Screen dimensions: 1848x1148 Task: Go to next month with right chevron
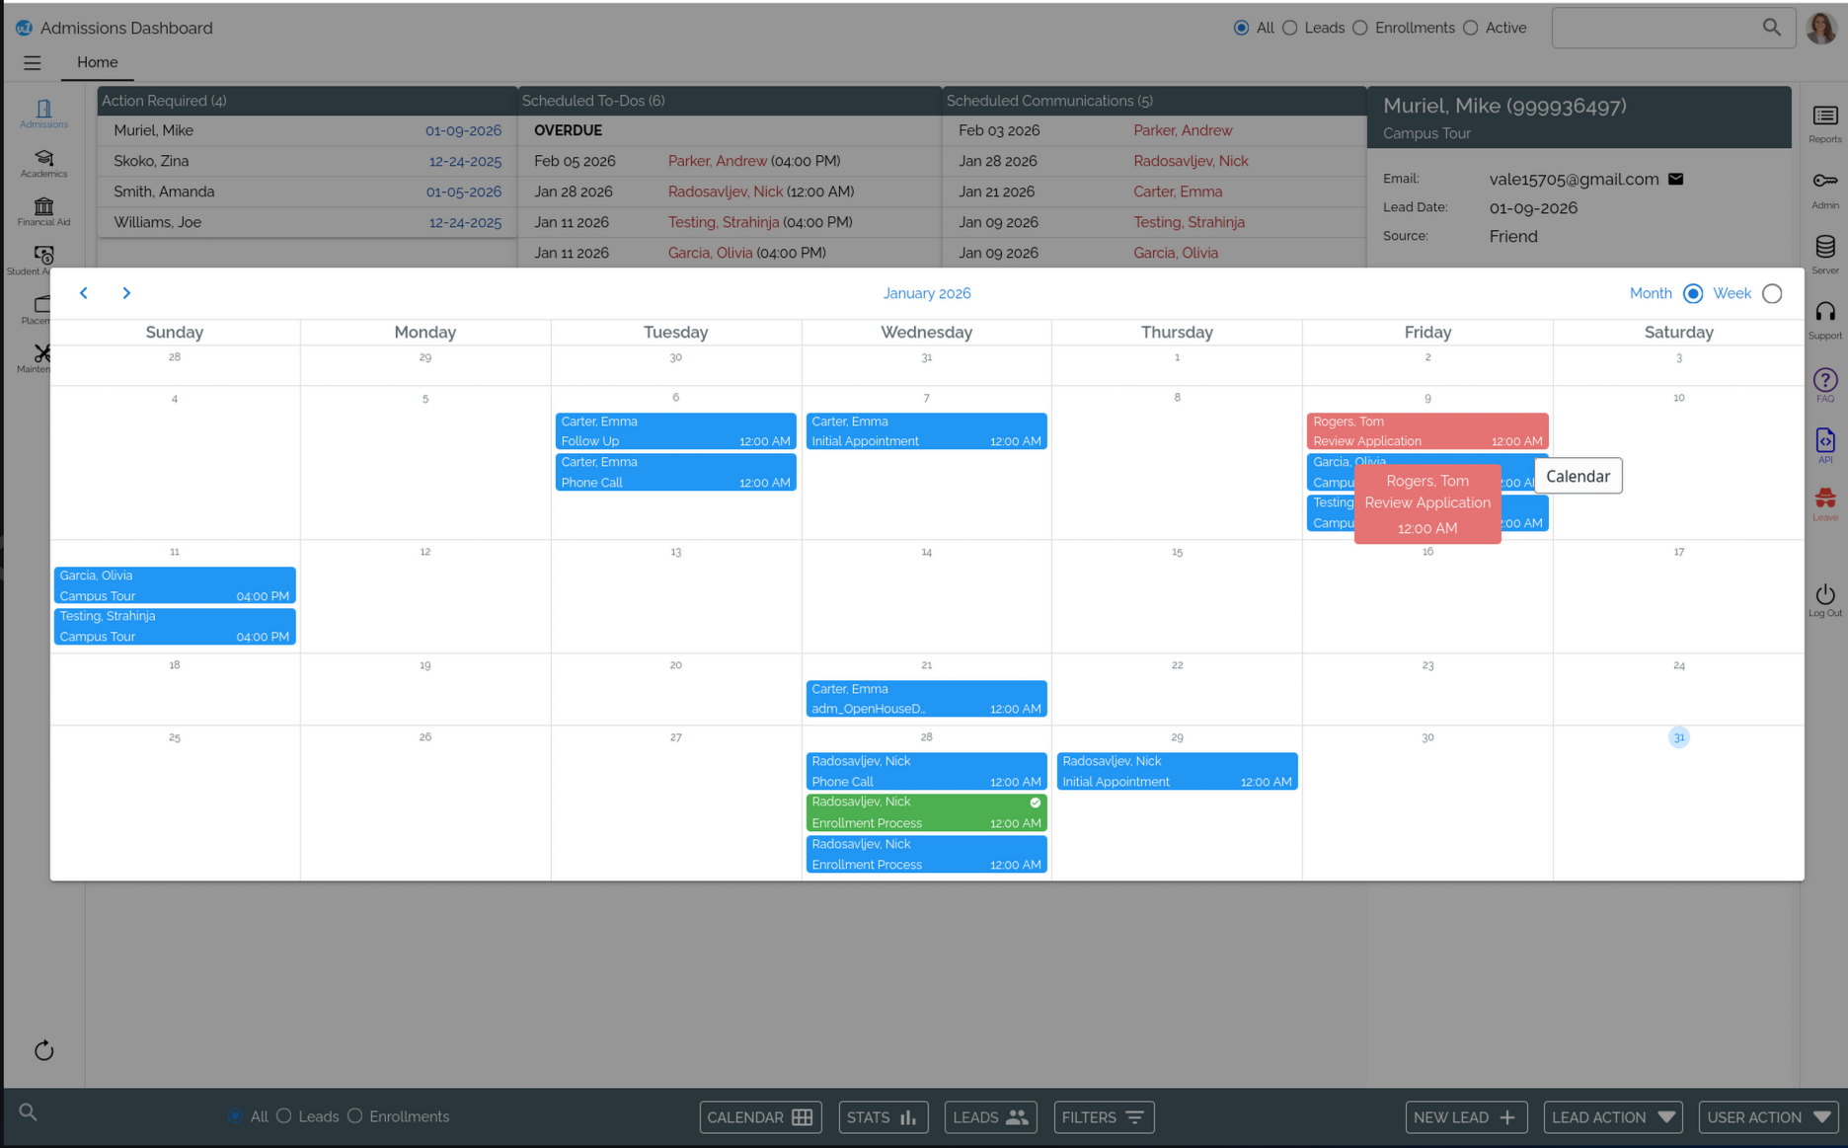(x=126, y=293)
